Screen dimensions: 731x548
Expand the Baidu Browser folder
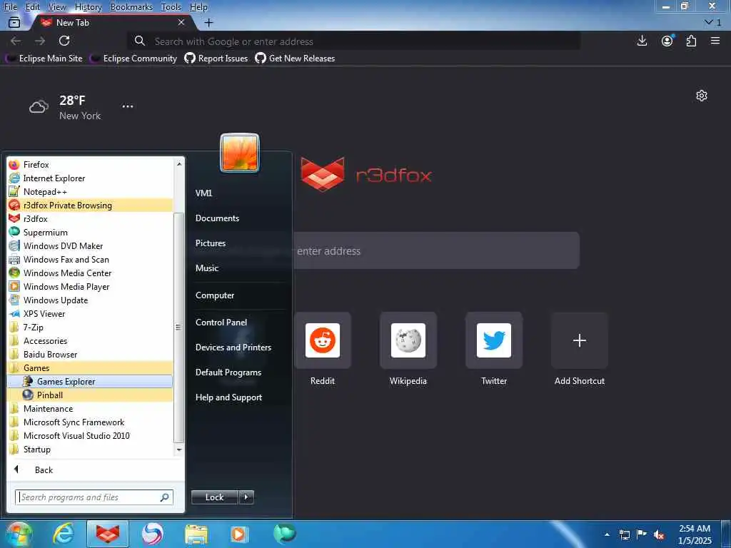click(90, 354)
